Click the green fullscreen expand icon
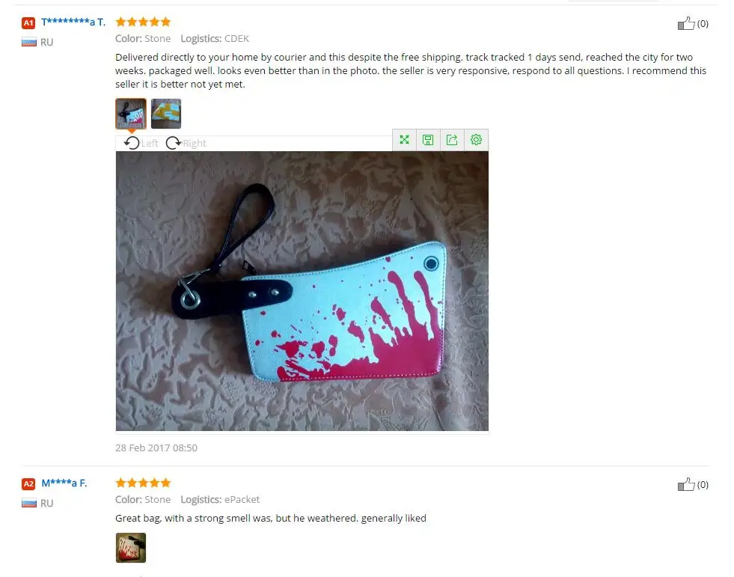734x577 pixels. click(405, 139)
